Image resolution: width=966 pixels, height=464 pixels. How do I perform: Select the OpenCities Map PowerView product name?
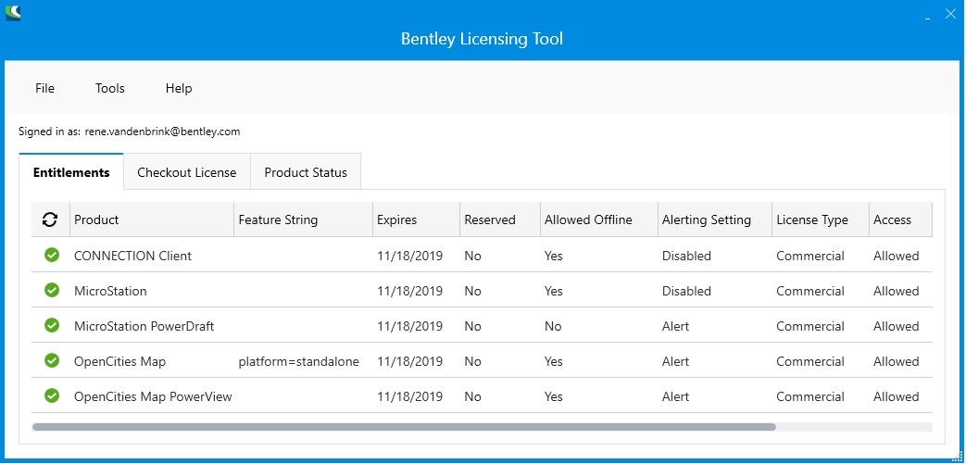point(153,396)
